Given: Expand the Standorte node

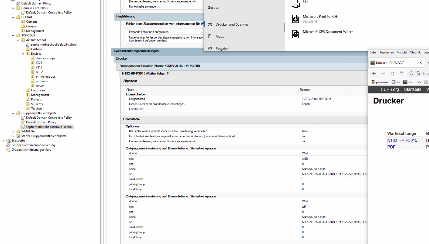Looking at the screenshot, I should coord(4,141).
